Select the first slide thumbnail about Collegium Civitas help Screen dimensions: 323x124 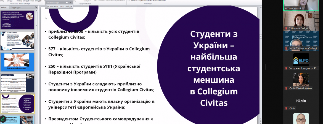[x=17, y=20]
